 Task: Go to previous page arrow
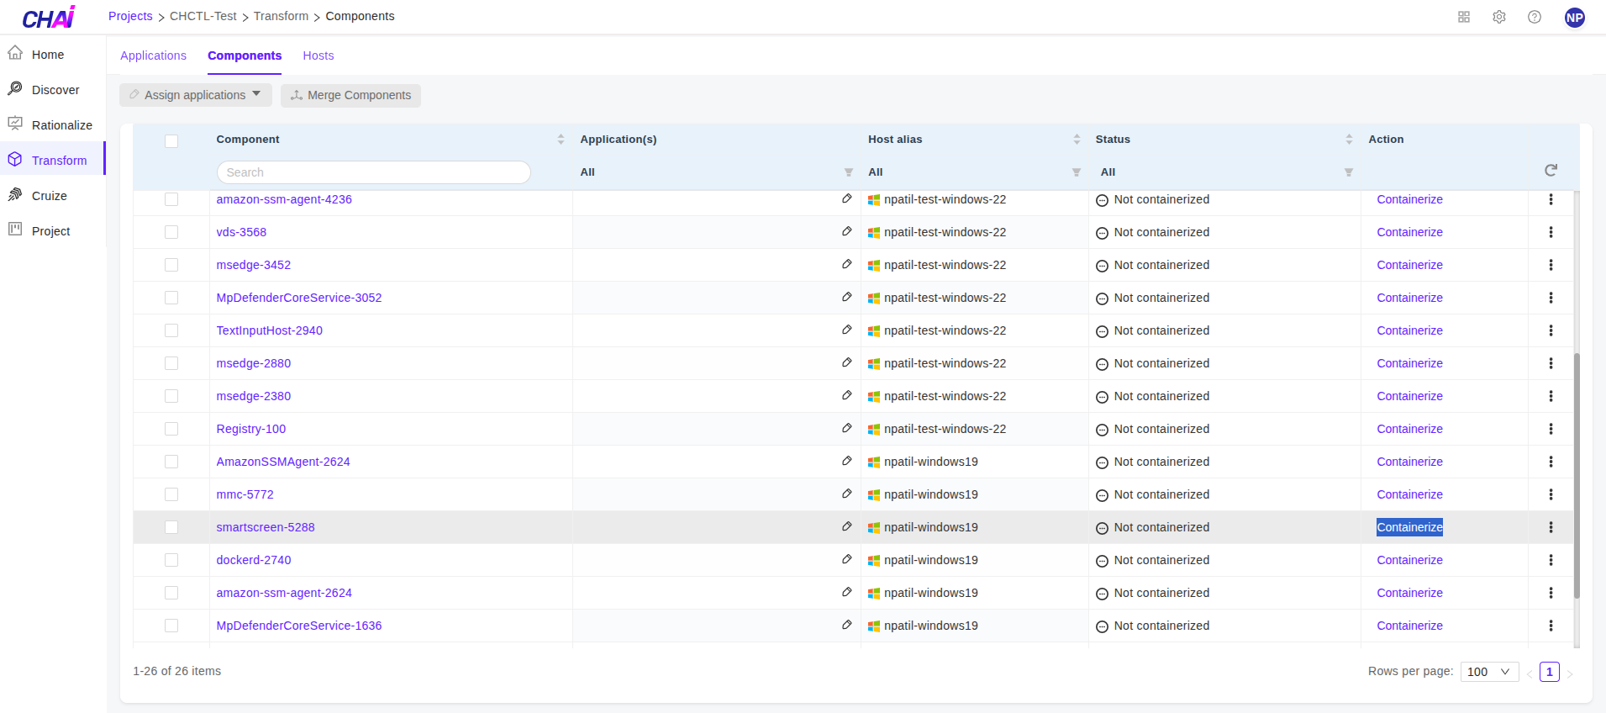(x=1530, y=673)
